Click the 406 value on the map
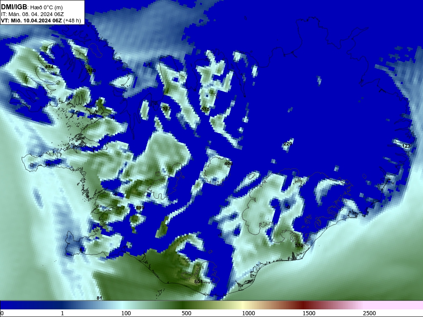The height and width of the screenshot is (317, 423). click(228, 164)
